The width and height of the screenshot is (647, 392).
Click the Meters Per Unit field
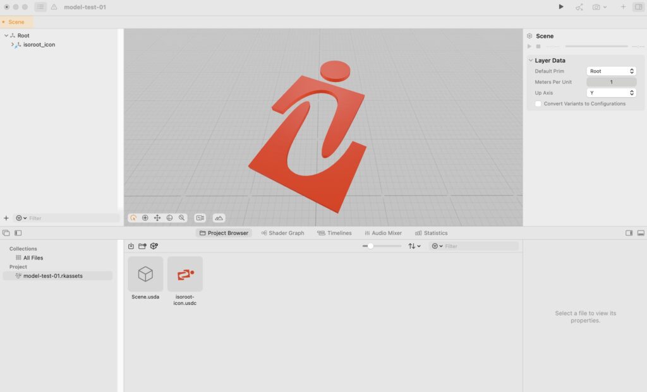click(x=611, y=82)
